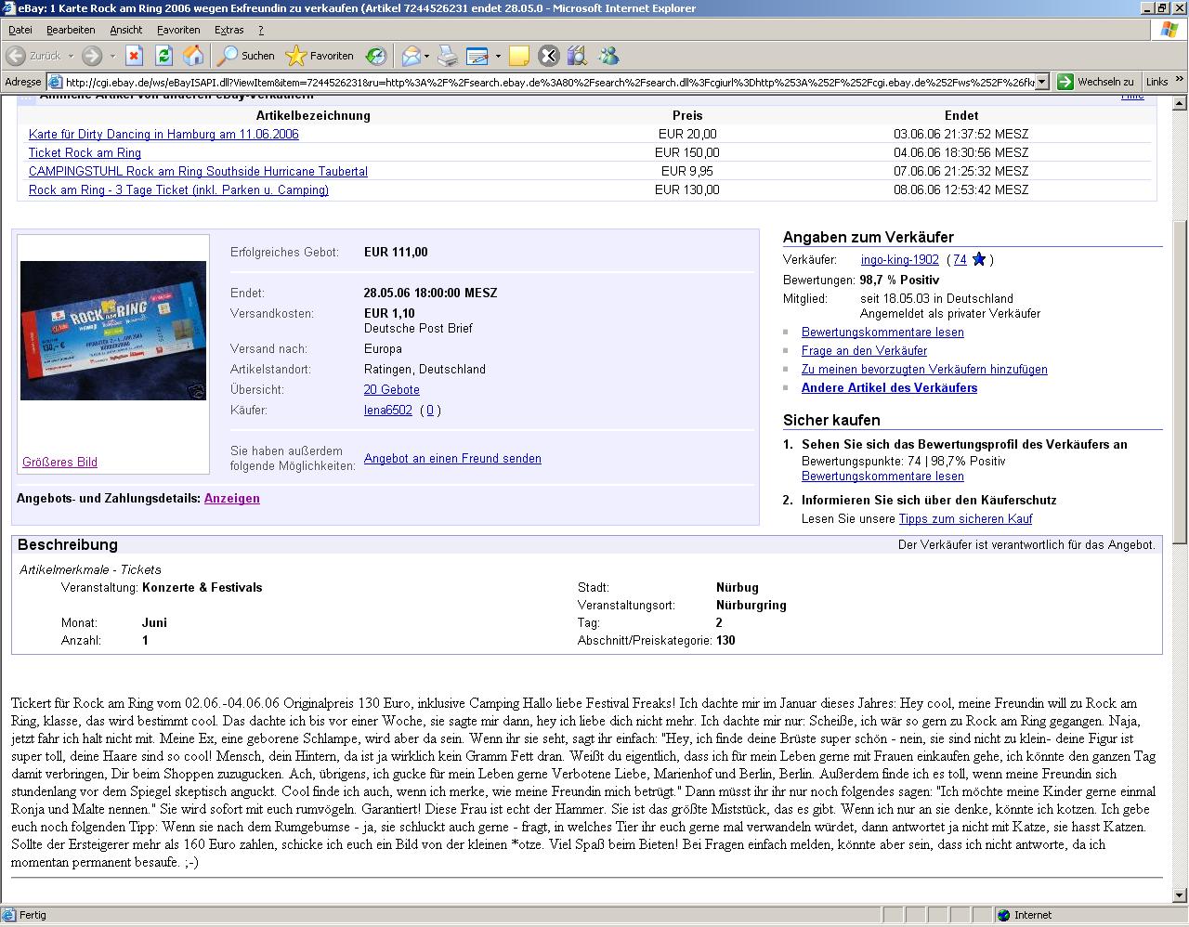Image resolution: width=1189 pixels, height=927 pixels.
Task: Click the Windows flag logo
Action: [1169, 30]
